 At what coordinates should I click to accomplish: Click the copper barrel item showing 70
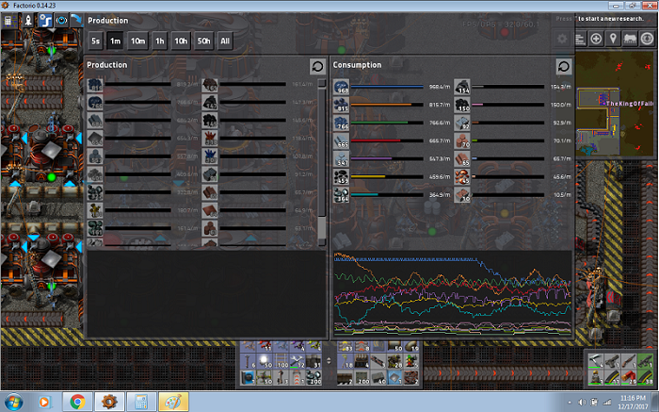[462, 140]
